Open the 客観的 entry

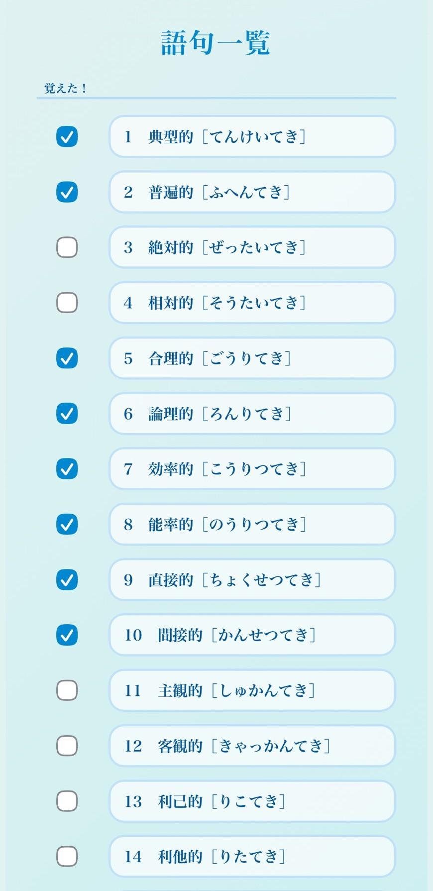pos(252,746)
